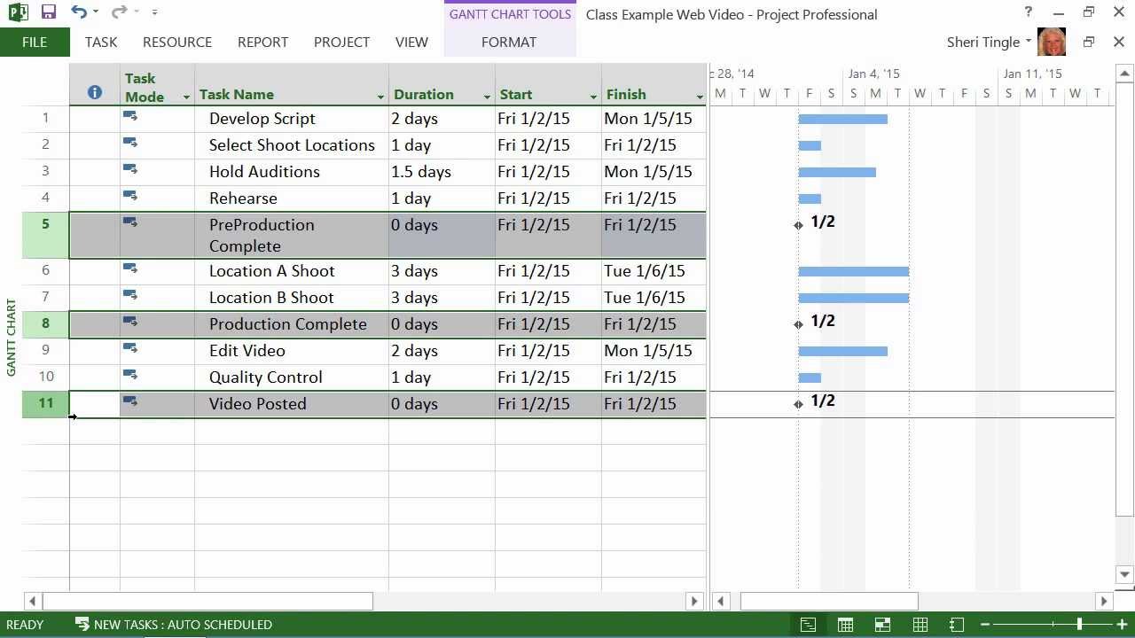Switch to Gantt Chart view icon in status bar
This screenshot has width=1135, height=638.
(x=808, y=625)
